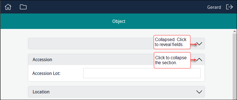Screen dimensions: 237x100
Task: Focus the Accession Lot text field
Action: coord(142,73)
